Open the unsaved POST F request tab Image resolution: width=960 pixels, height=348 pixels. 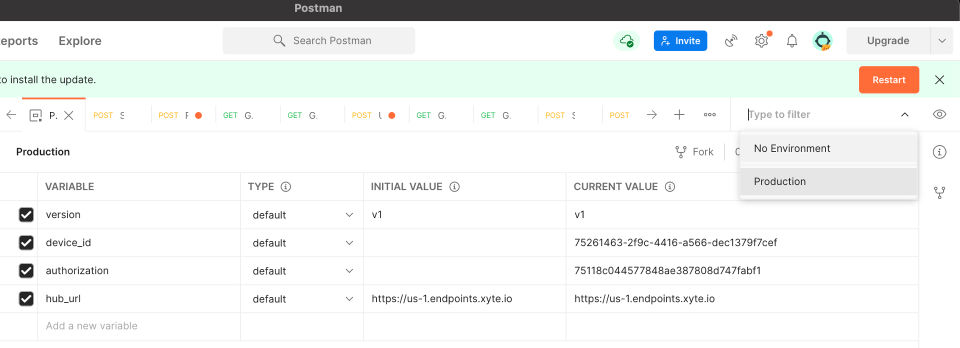click(x=183, y=115)
